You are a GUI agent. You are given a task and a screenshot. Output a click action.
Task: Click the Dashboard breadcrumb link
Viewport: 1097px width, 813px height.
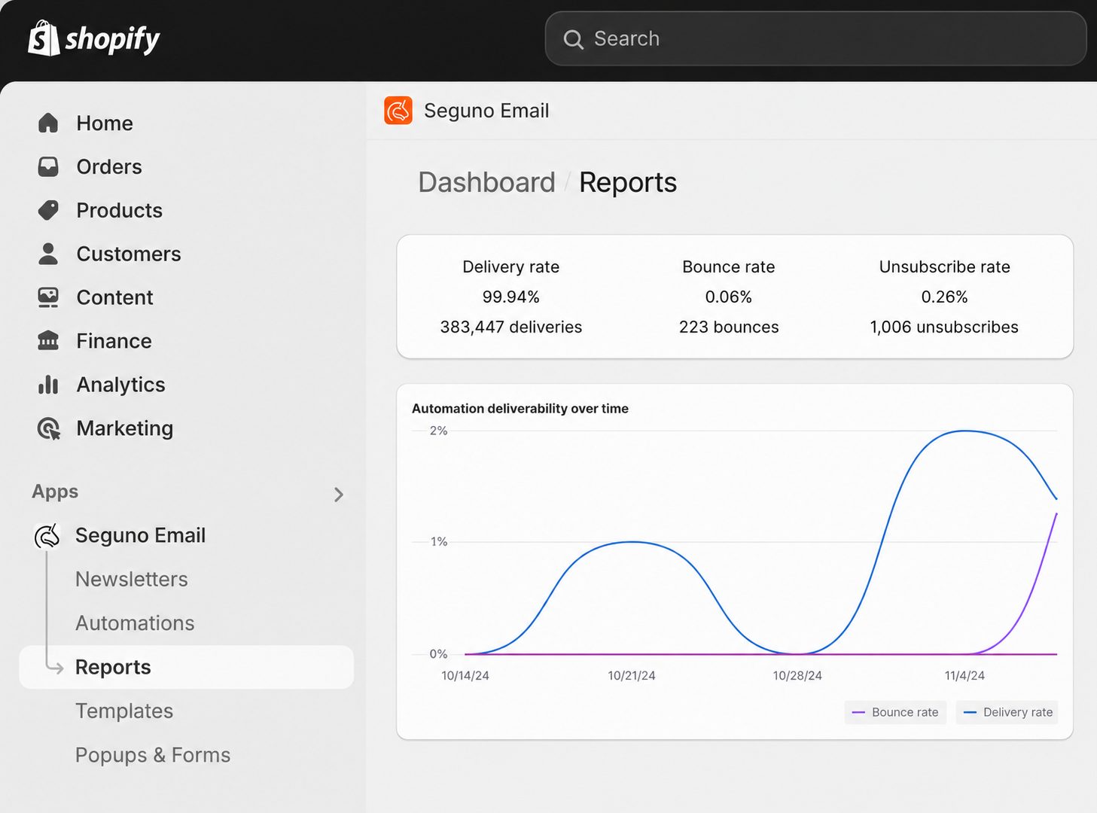[486, 182]
